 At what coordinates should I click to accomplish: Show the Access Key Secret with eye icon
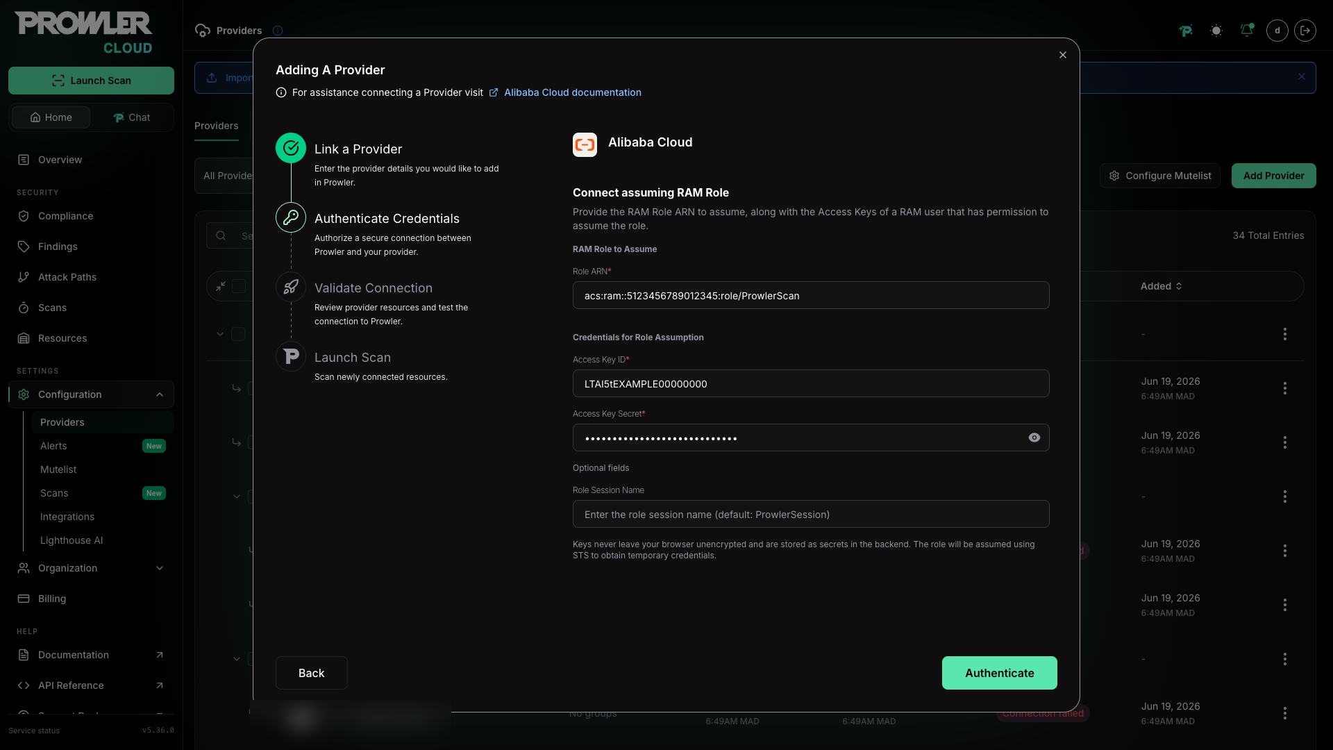1034,437
